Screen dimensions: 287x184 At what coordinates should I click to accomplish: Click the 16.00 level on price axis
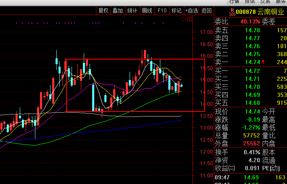(x=206, y=56)
